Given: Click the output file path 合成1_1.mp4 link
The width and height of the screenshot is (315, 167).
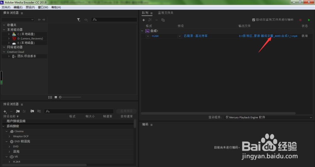Looking at the screenshot, I should pos(268,36).
